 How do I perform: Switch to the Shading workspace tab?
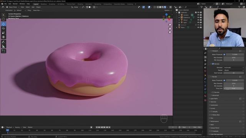pyautogui.click(x=80, y=4)
